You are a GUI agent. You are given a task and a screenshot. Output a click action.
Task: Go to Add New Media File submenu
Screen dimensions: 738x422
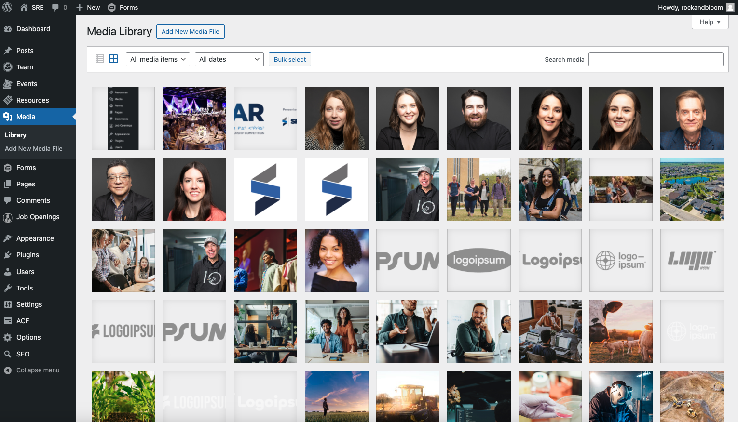[34, 149]
